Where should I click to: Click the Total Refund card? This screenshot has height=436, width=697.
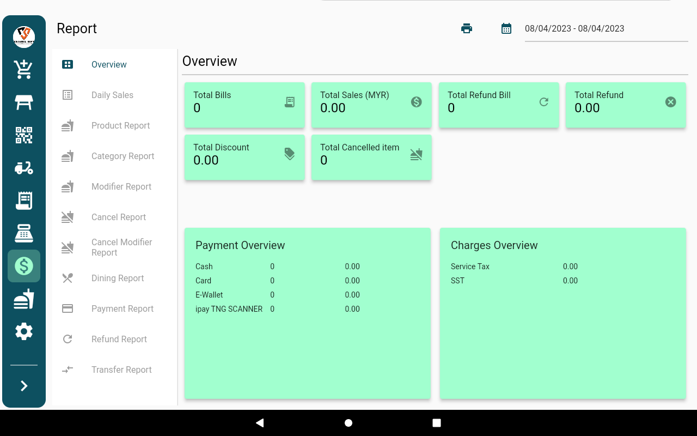point(626,105)
